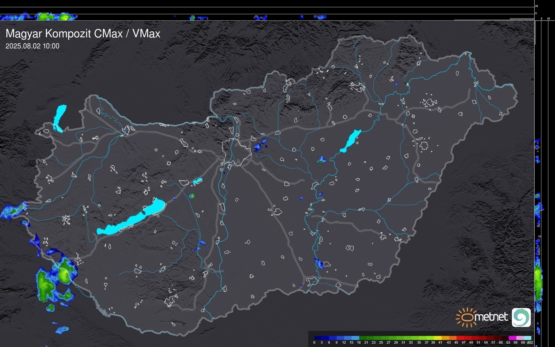Click the Magyar Kompozit CMax / VMax title
The width and height of the screenshot is (555, 347).
pyautogui.click(x=83, y=33)
